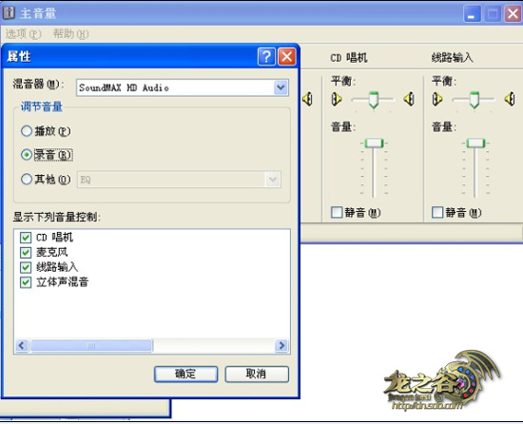Screen dimensions: 523x424
Task: Click the 龙之谷 dragon logo
Action: coord(441,380)
